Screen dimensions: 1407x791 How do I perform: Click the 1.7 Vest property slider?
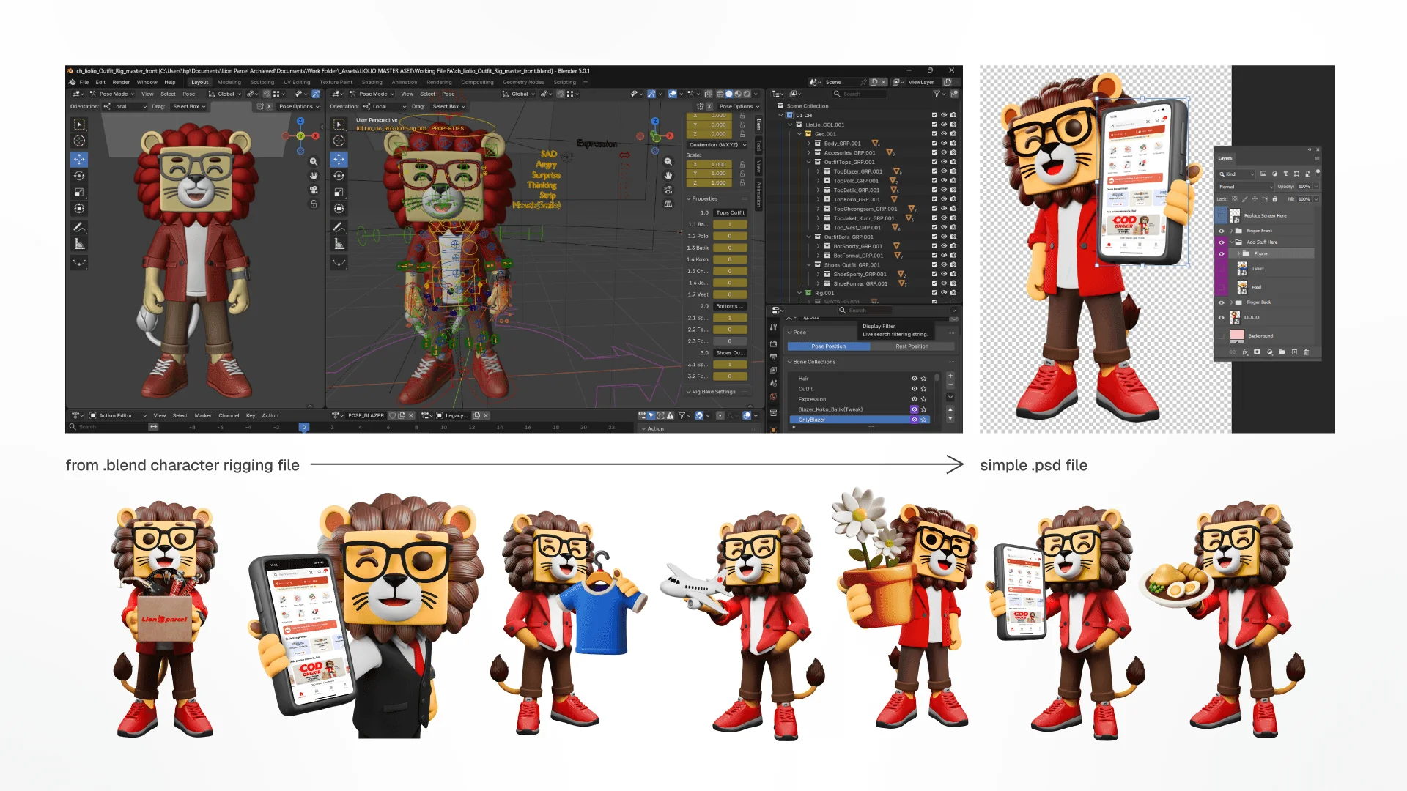(729, 294)
